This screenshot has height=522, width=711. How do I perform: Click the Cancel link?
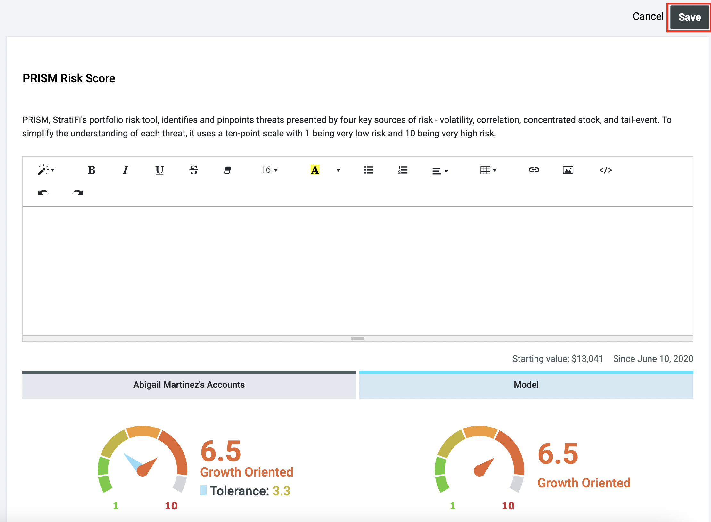tap(648, 16)
